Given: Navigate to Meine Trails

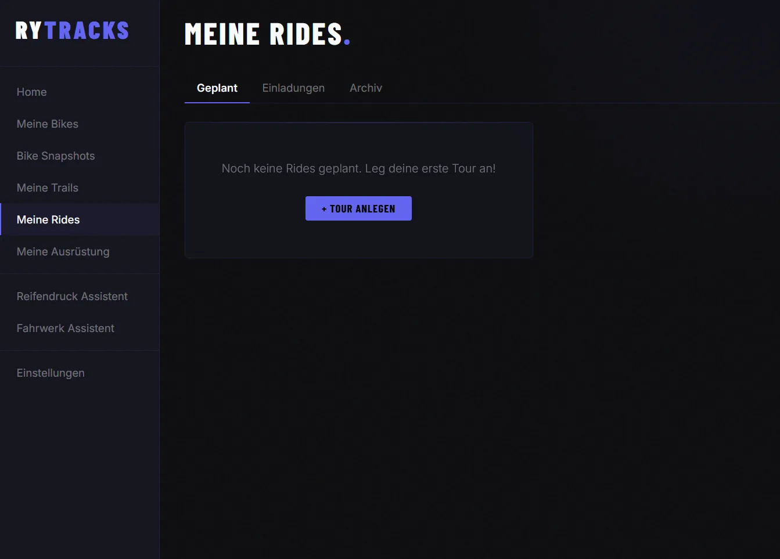Looking at the screenshot, I should 47,187.
